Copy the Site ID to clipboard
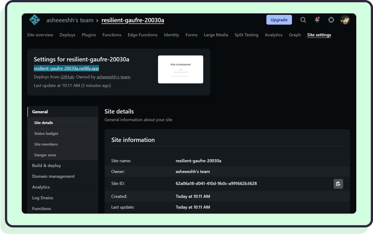Screen dimensions: 373x234 pos(338,184)
